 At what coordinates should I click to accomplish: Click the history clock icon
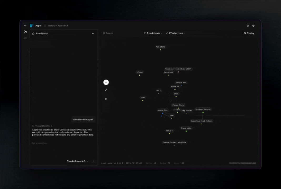(x=248, y=25)
